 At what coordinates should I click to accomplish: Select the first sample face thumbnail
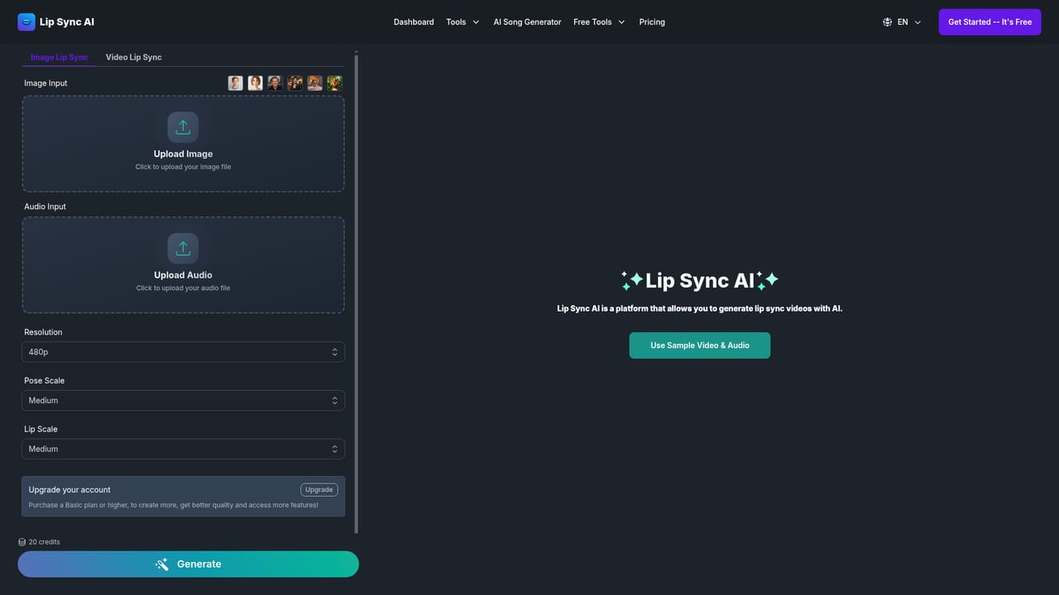tap(236, 83)
